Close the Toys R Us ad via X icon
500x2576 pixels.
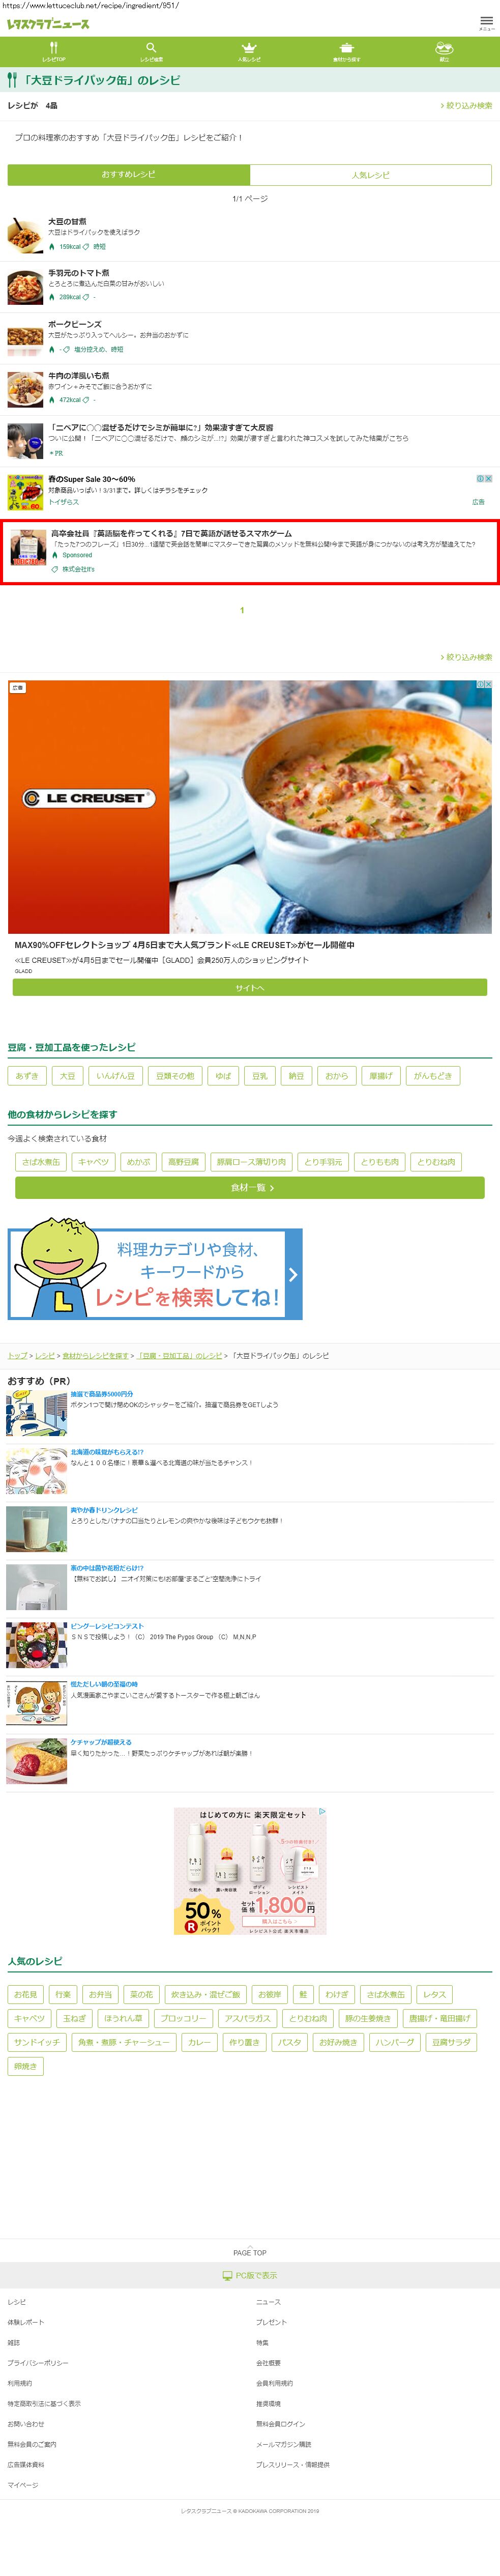[x=489, y=479]
